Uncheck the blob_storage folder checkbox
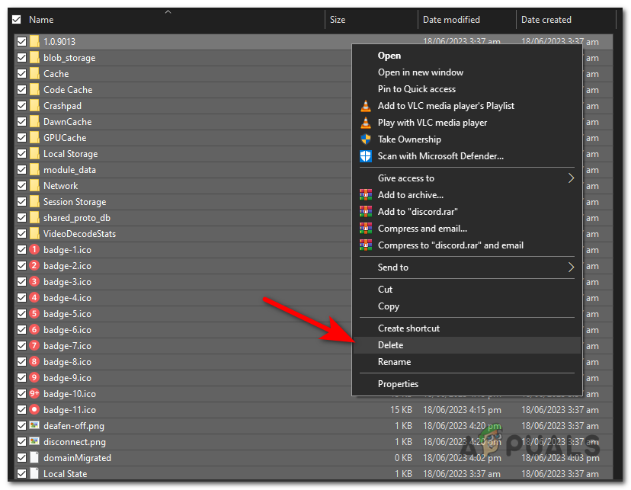631x490 pixels. pos(21,57)
